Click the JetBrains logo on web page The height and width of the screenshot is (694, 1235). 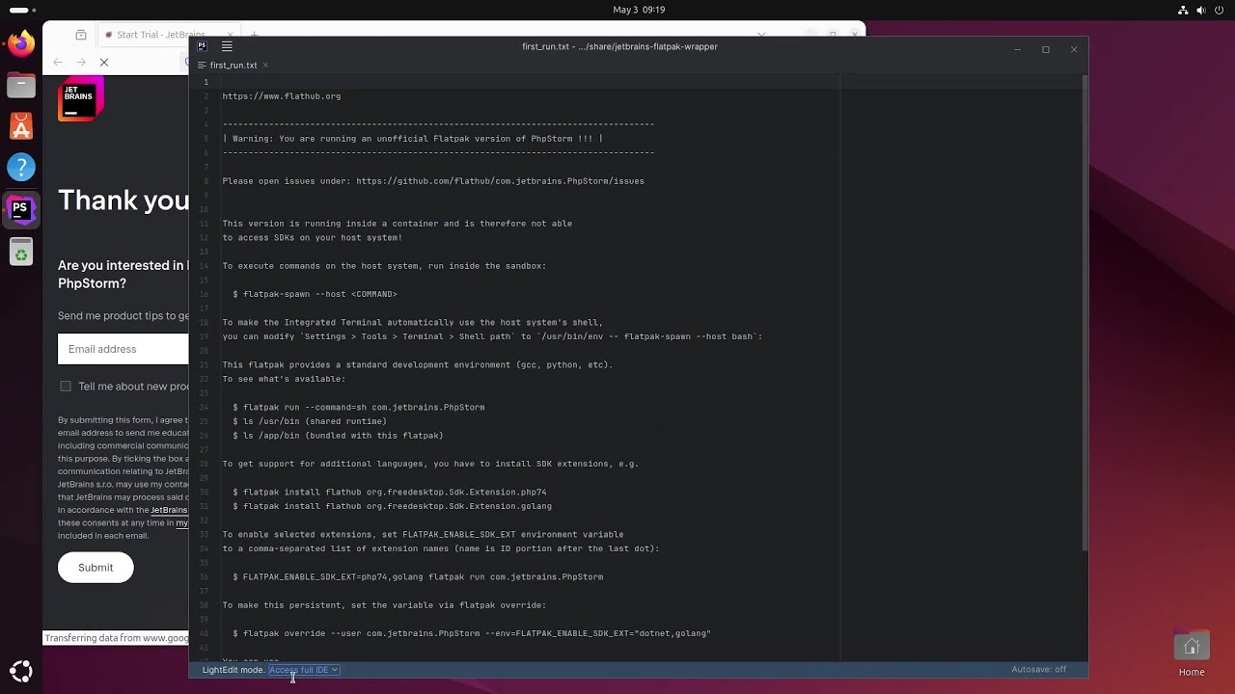pyautogui.click(x=81, y=100)
